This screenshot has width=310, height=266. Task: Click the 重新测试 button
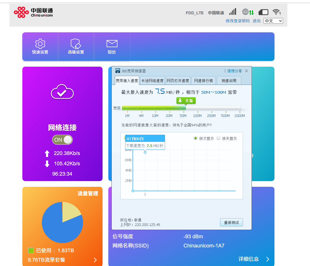[x=231, y=223]
